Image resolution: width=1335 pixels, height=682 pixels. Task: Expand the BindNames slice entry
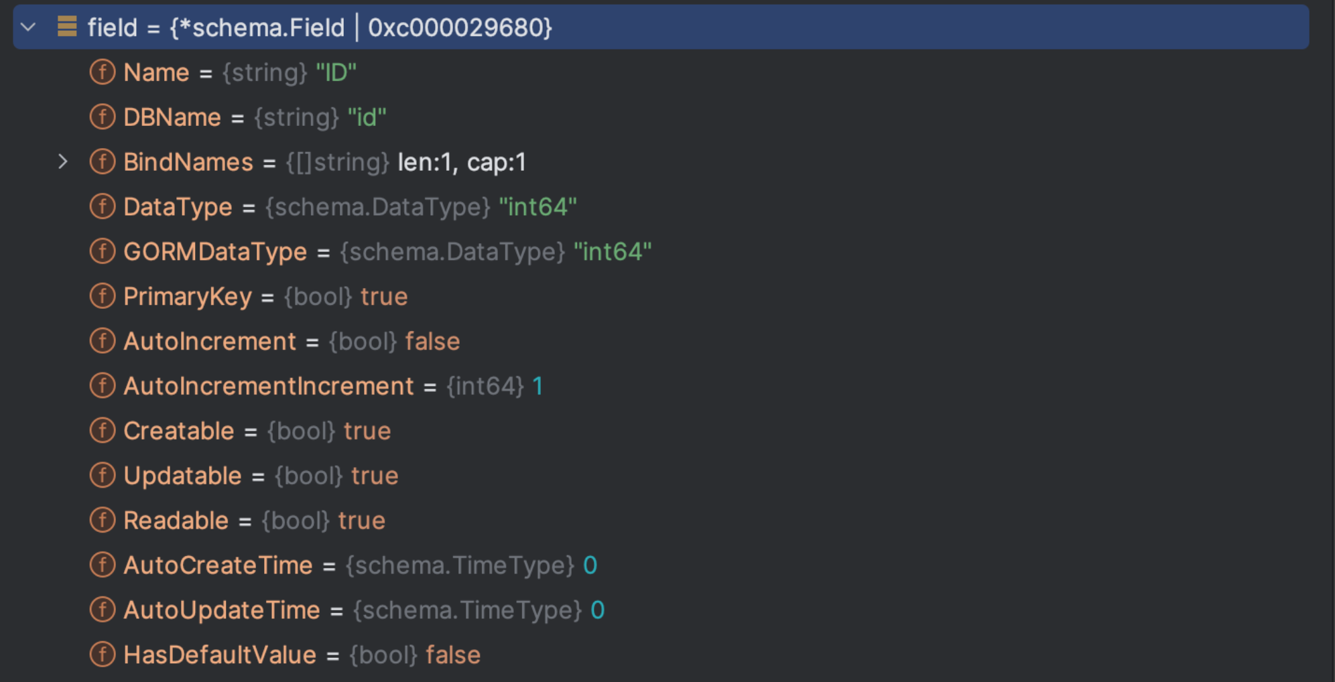[x=62, y=161]
